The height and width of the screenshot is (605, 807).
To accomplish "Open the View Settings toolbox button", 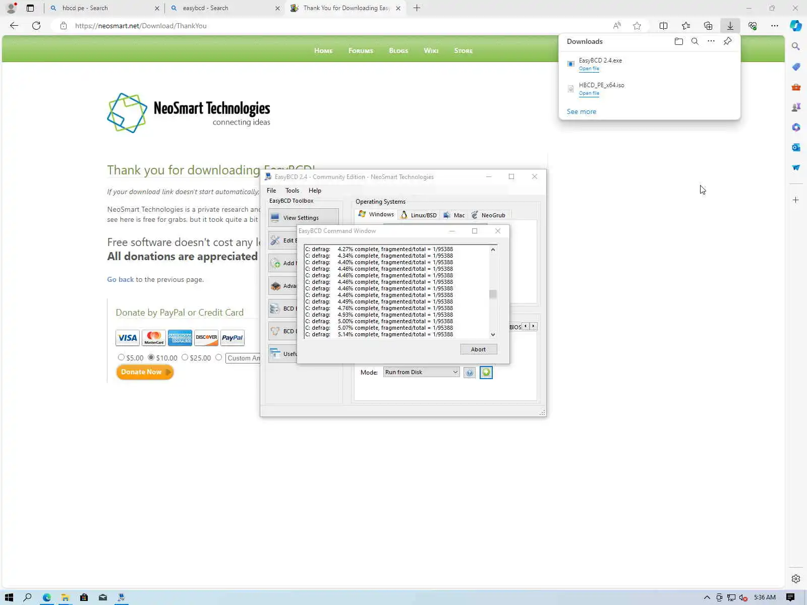I will click(303, 217).
